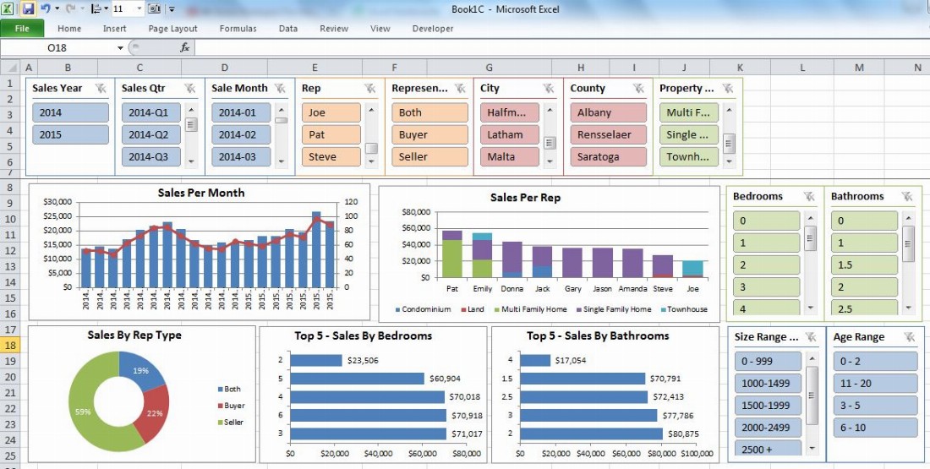
Task: Select Pat in the Rep slicer
Action: tap(331, 134)
